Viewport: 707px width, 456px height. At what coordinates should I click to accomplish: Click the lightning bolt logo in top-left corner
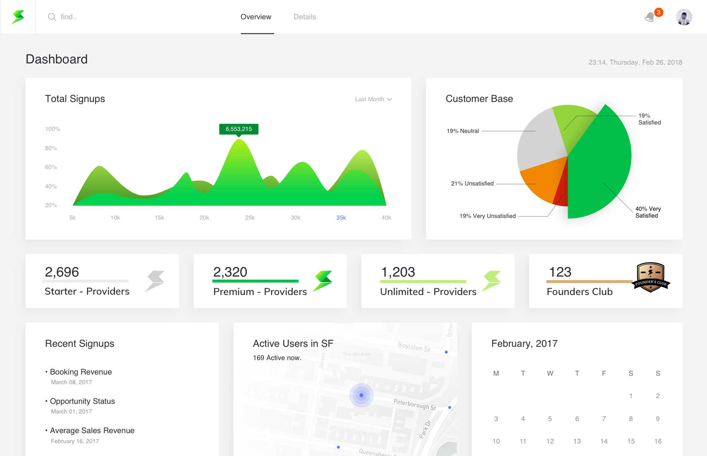[17, 16]
